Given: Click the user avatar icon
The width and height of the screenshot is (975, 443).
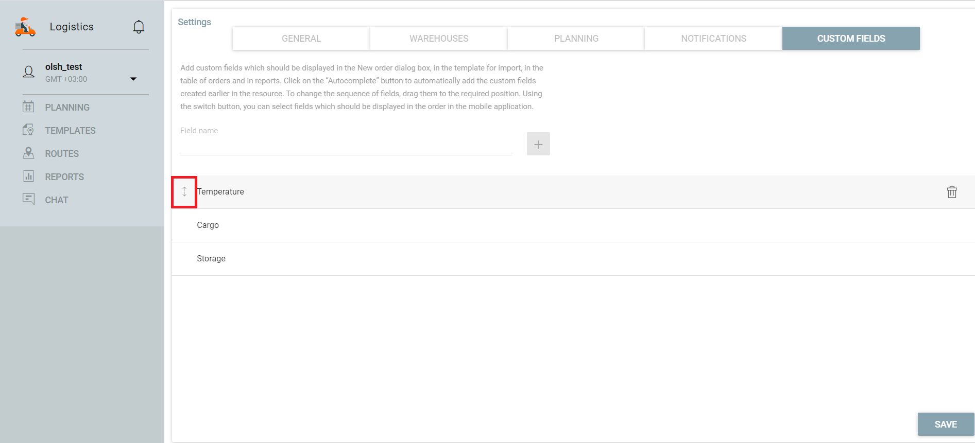Looking at the screenshot, I should pyautogui.click(x=29, y=72).
